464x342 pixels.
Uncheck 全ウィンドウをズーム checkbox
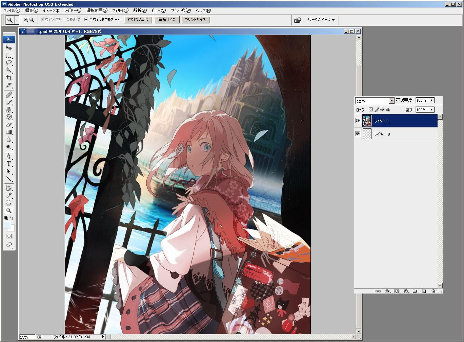coord(86,20)
